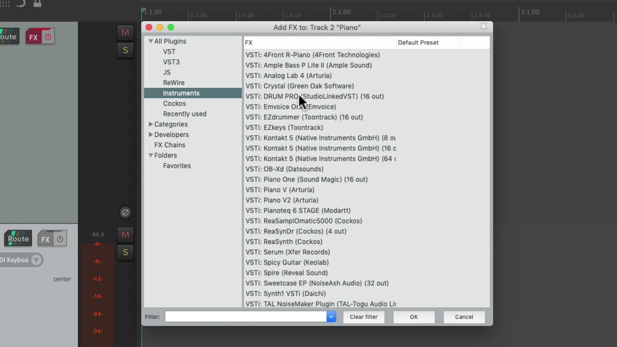Select Spicy Guitar (Keolab)

[x=287, y=262]
